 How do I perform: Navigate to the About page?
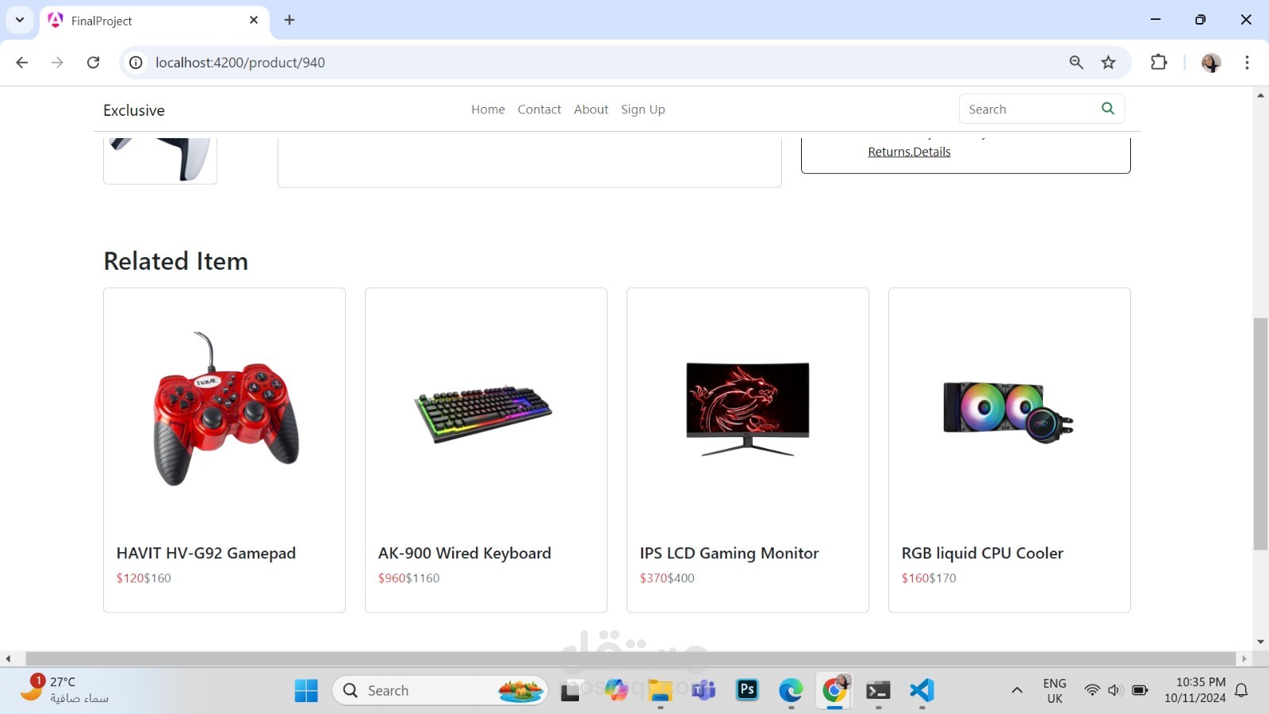pos(591,109)
